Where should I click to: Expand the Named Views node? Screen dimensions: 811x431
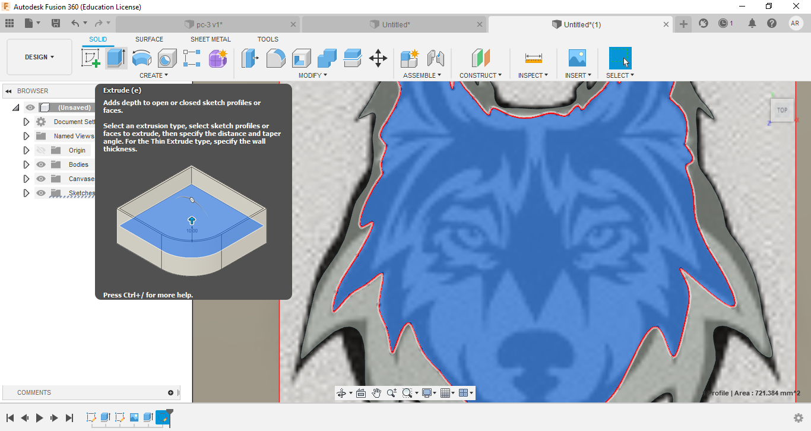pyautogui.click(x=26, y=136)
